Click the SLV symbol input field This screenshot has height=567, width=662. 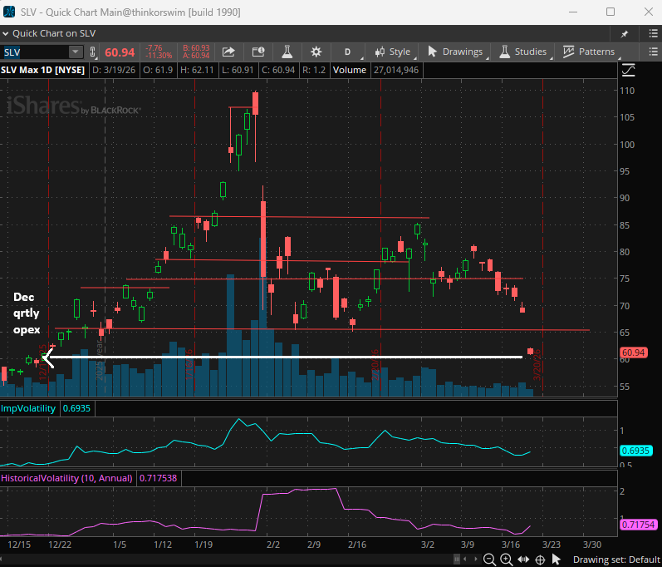coord(36,52)
